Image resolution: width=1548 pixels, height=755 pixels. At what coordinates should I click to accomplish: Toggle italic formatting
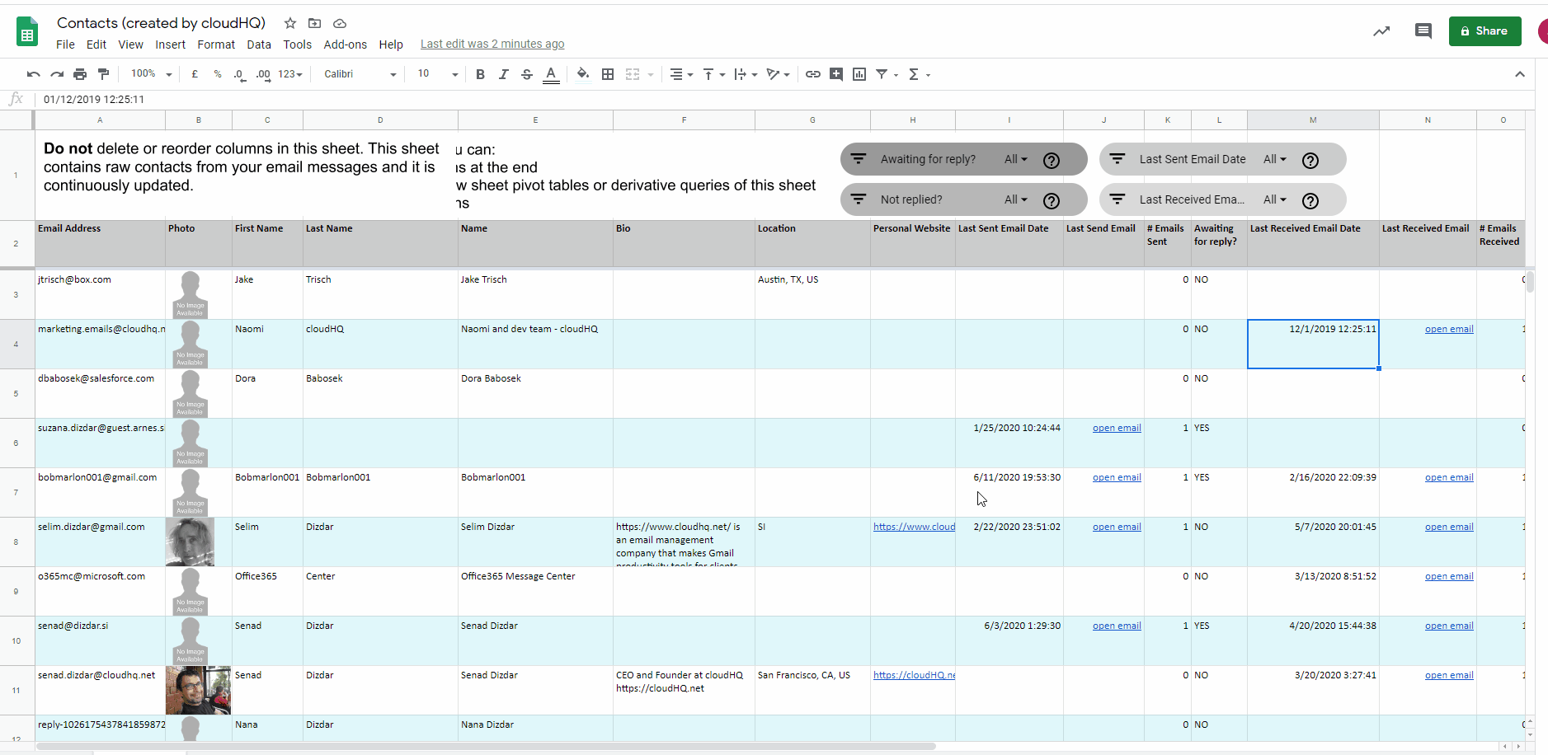point(504,74)
